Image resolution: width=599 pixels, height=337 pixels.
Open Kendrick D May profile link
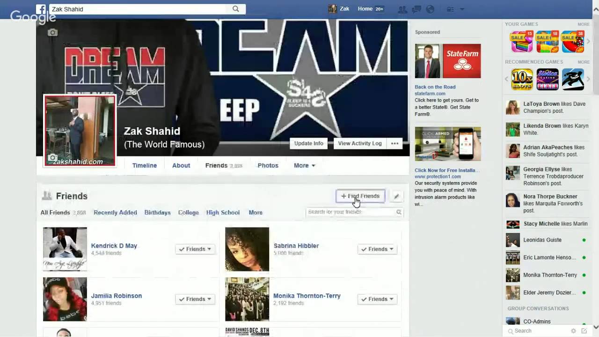pyautogui.click(x=114, y=246)
